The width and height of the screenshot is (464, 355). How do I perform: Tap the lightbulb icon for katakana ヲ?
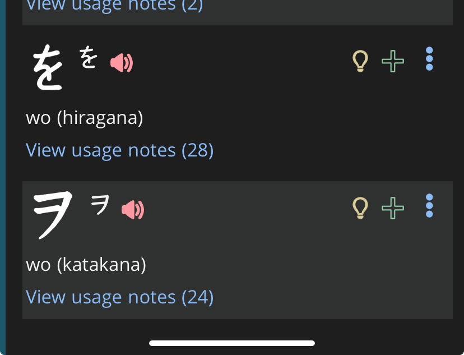[360, 208]
